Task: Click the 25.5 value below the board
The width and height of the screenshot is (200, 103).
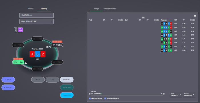Action: click(37, 59)
